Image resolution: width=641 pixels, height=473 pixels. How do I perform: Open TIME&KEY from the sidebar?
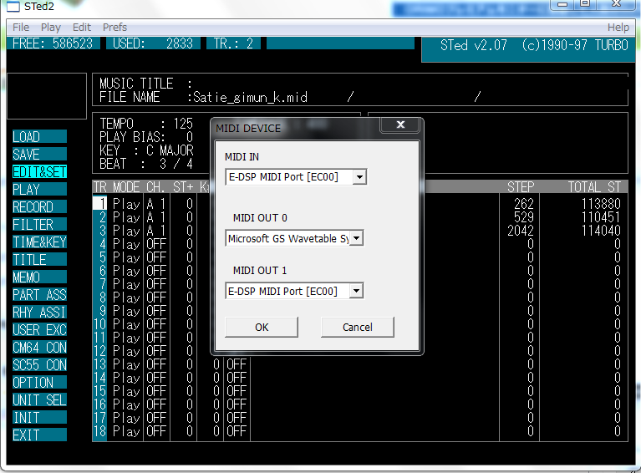pyautogui.click(x=38, y=242)
